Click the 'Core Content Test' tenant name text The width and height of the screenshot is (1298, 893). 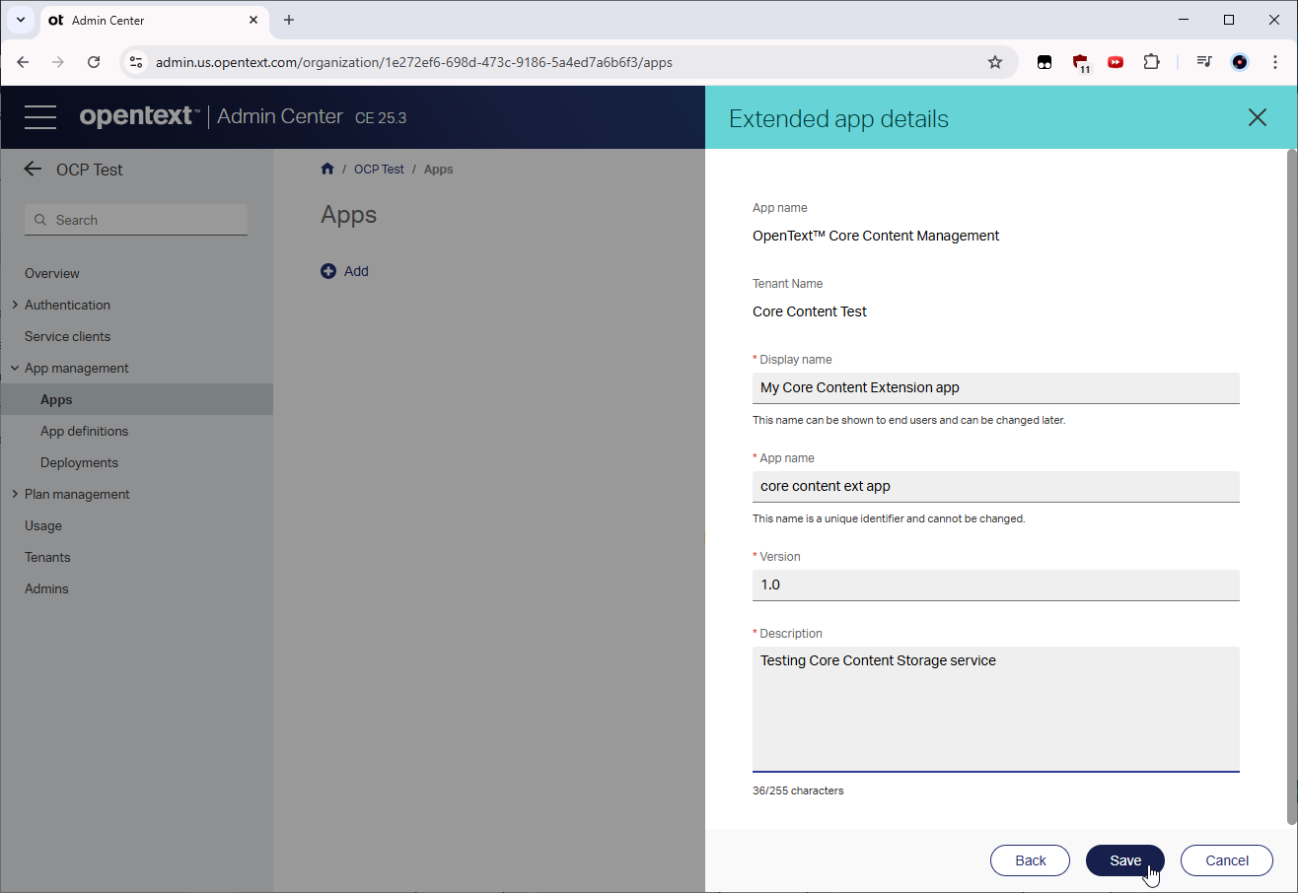coord(810,311)
